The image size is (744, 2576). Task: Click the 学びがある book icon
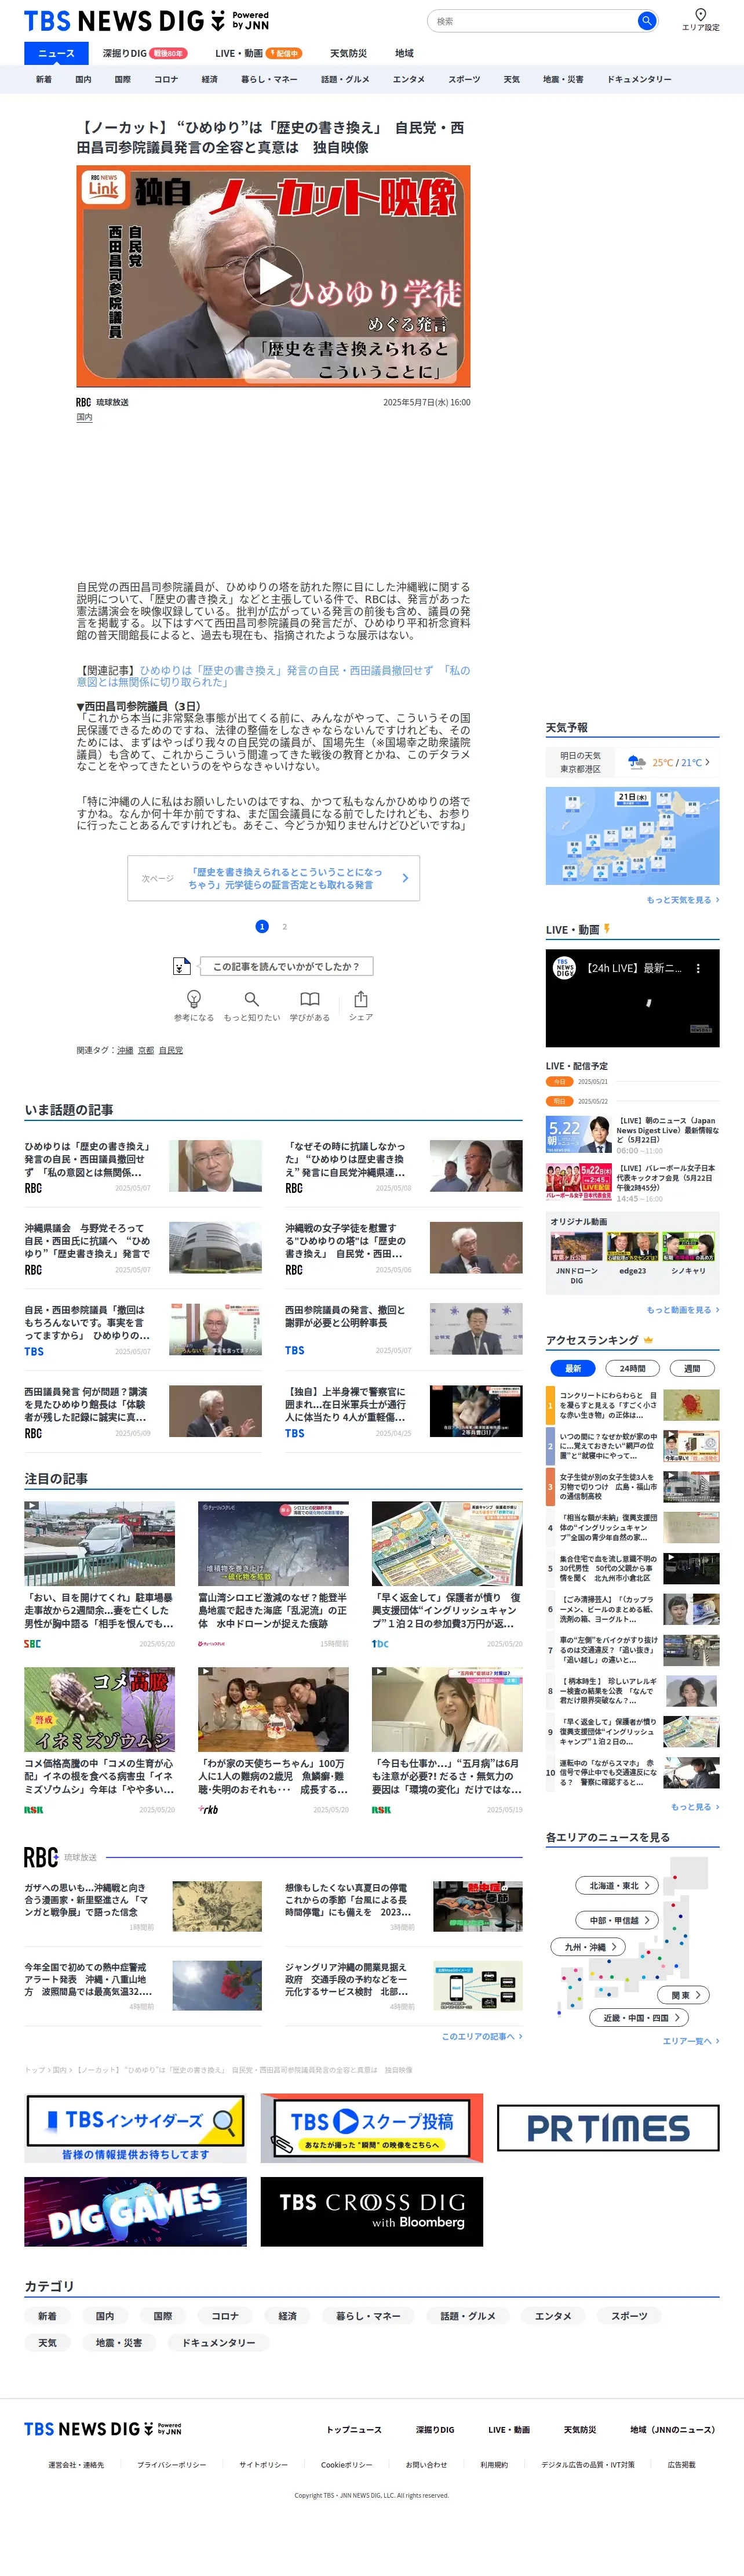pyautogui.click(x=311, y=999)
